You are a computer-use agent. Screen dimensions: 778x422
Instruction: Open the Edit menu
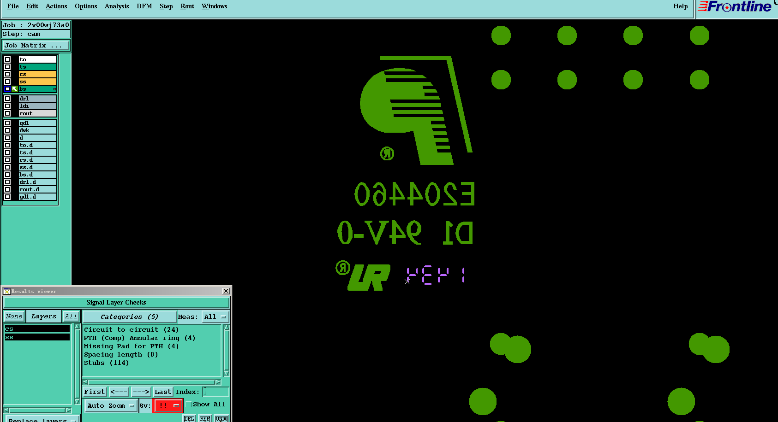pos(32,6)
